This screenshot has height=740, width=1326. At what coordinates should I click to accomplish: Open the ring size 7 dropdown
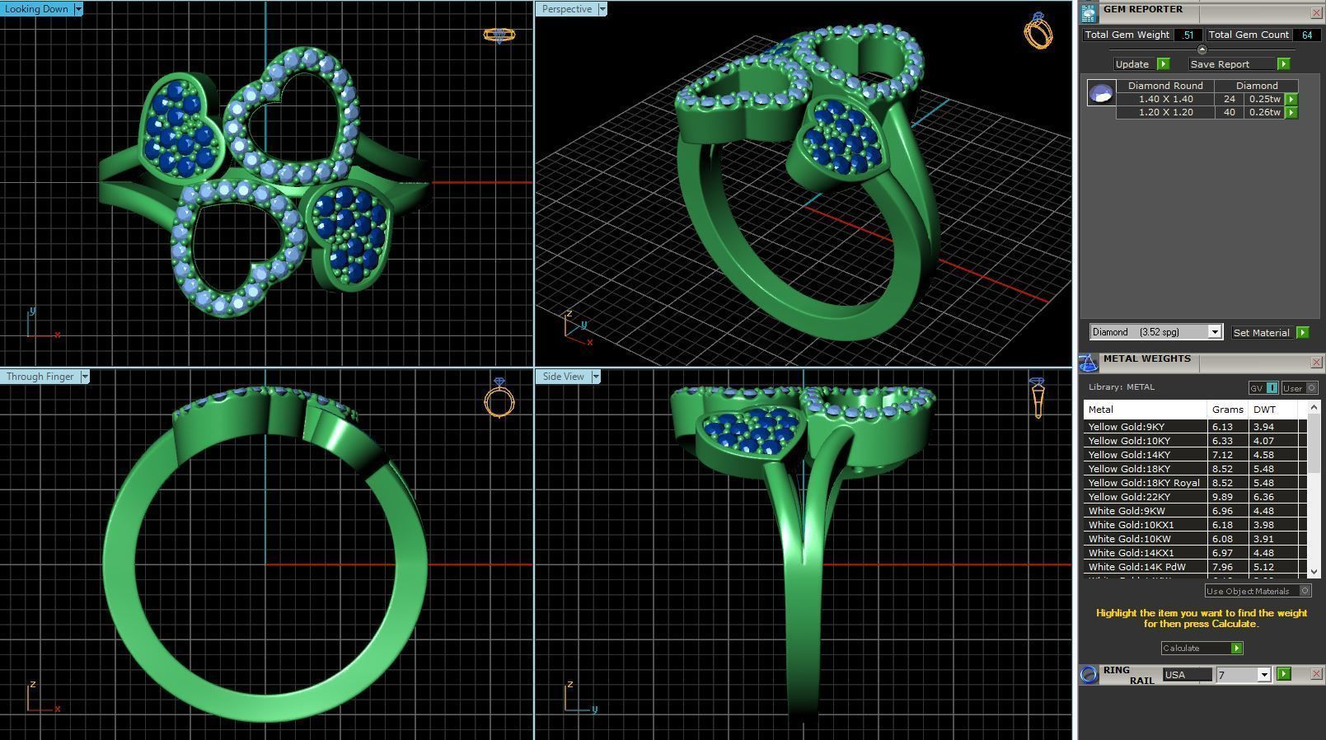tap(1264, 675)
